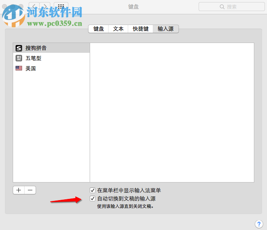Click the US flag icon

[19, 68]
